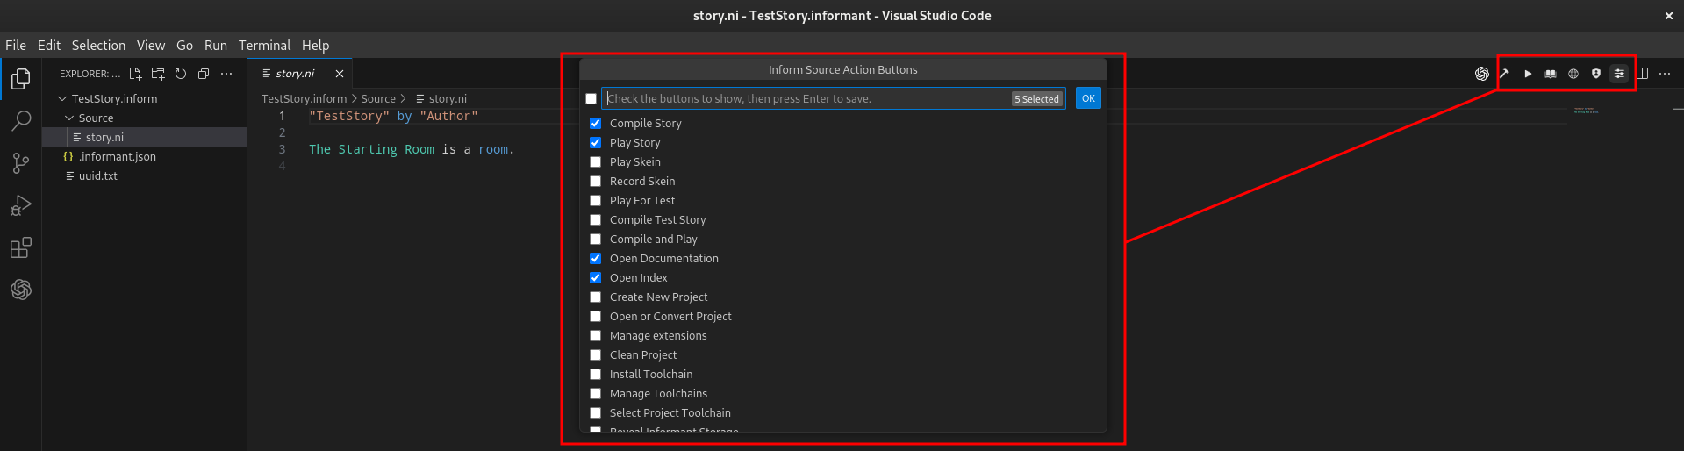Click the Play Story triangle button

pyautogui.click(x=1528, y=74)
